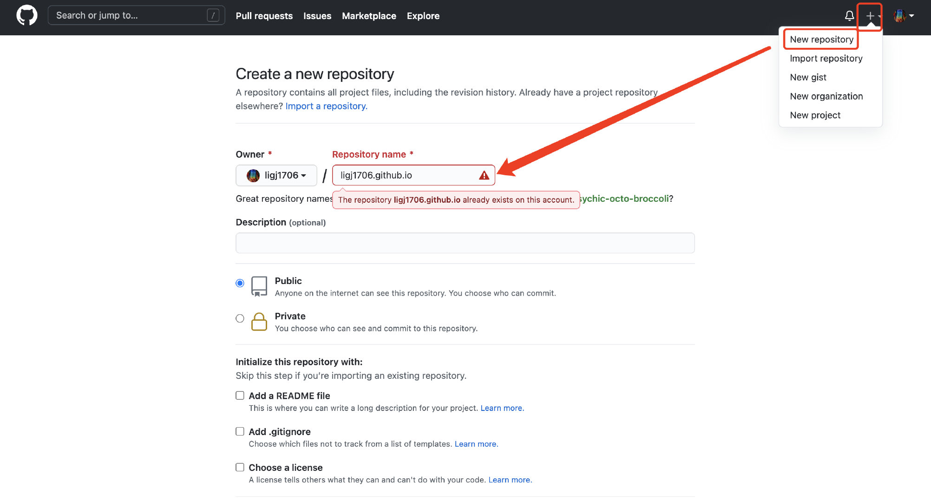Click the Private repository lock icon
931x502 pixels.
click(259, 322)
